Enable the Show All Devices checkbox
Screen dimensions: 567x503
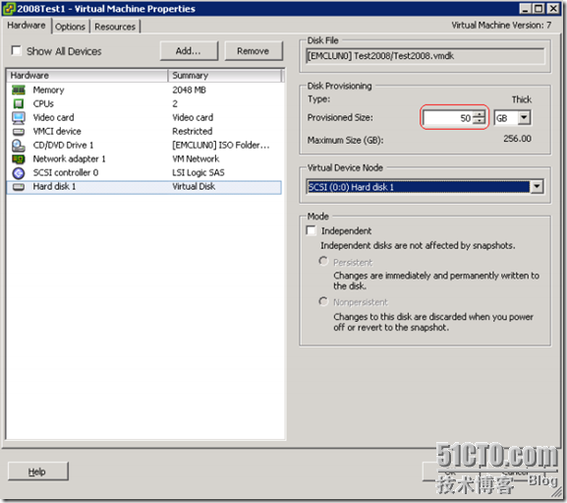(17, 50)
